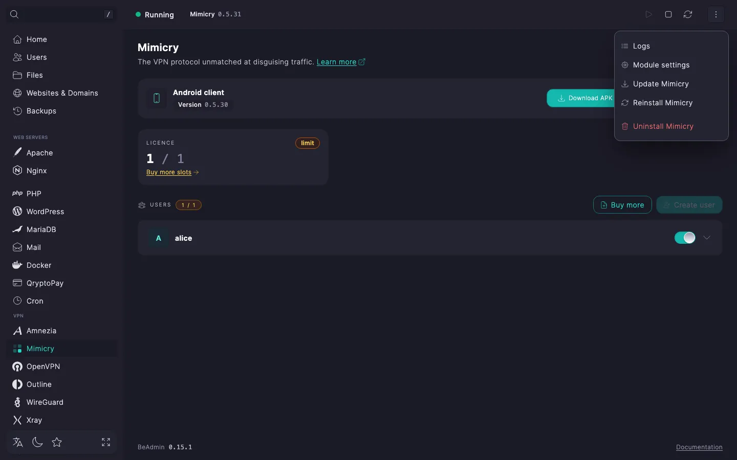Click the orange limit badge
This screenshot has width=737, height=460.
click(308, 143)
